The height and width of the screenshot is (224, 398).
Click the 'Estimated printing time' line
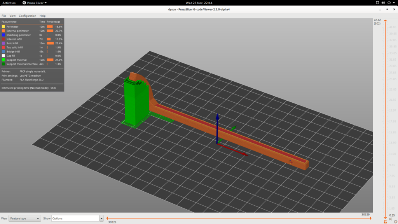29,88
